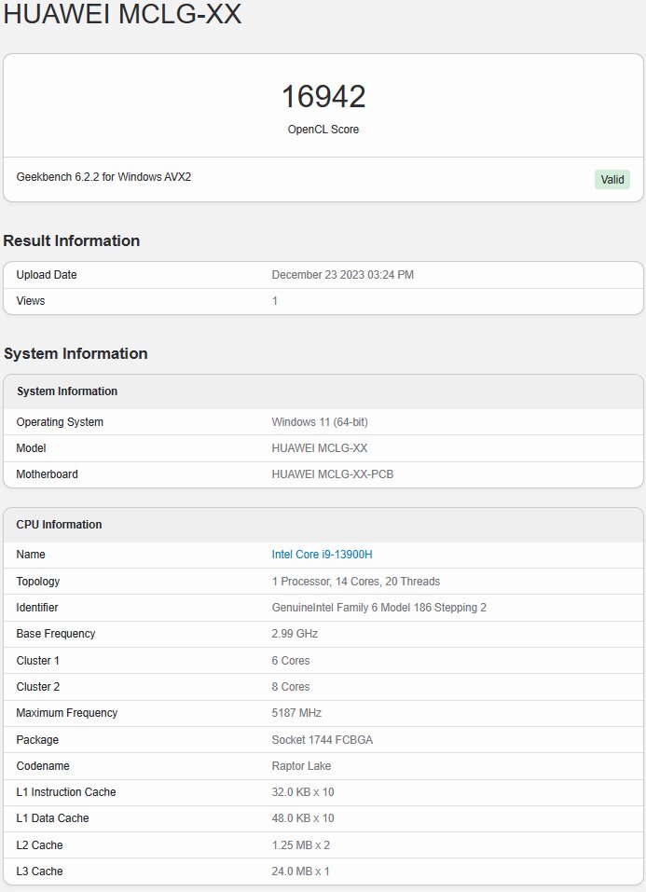This screenshot has width=646, height=892.
Task: Select the Upload Date value December 23 2023
Action: click(x=342, y=275)
